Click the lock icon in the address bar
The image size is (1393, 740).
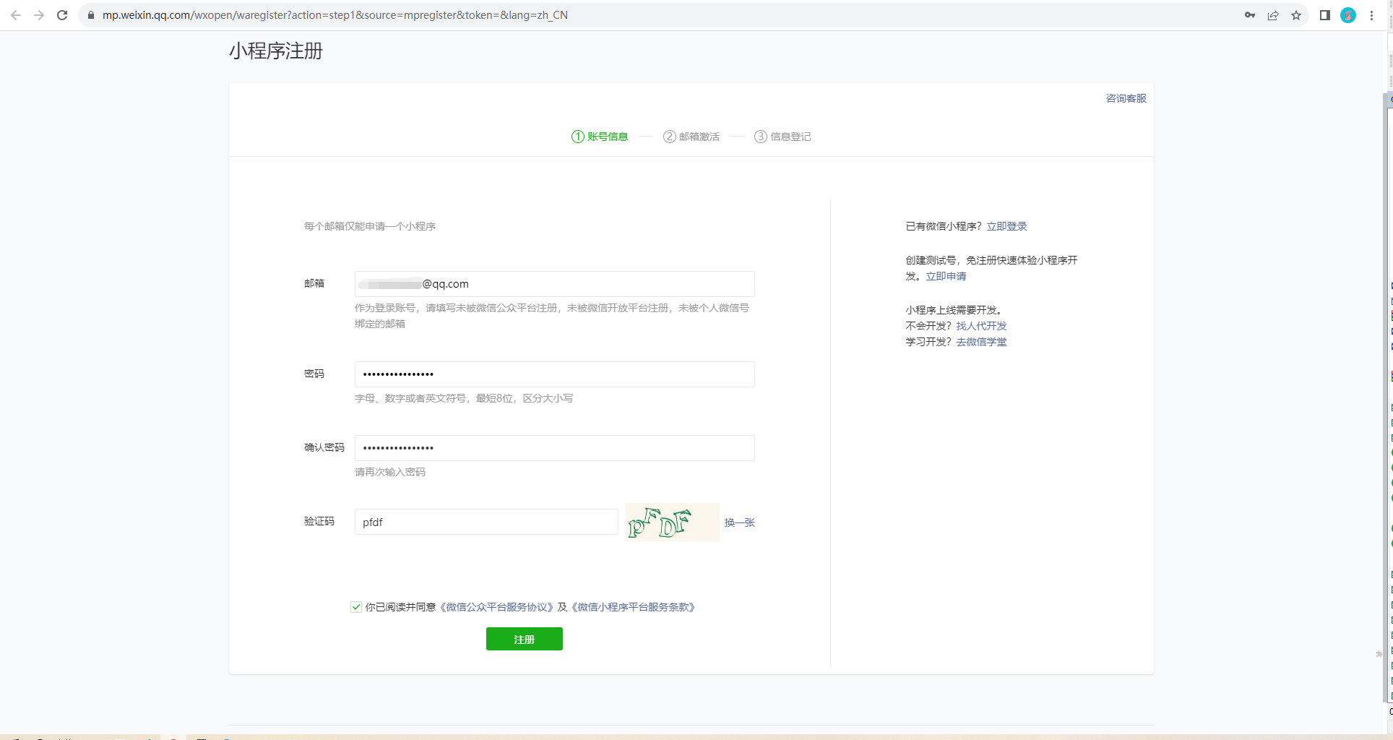click(x=91, y=15)
